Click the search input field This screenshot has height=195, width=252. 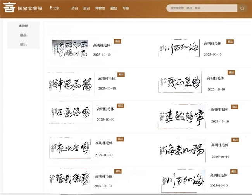coord(201,8)
